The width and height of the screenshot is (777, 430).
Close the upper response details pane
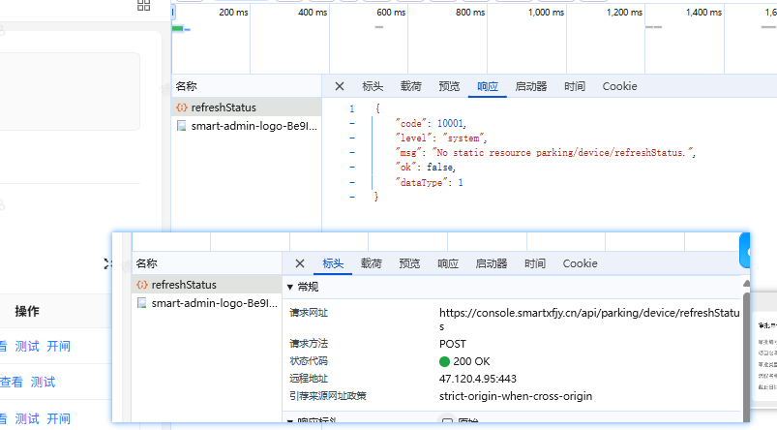tap(339, 86)
